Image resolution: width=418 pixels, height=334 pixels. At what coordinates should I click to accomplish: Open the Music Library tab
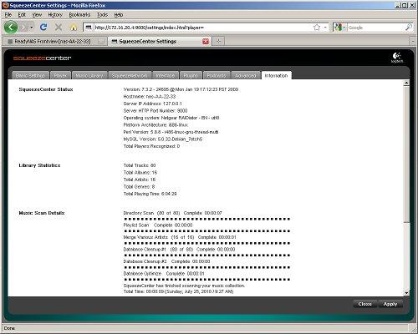pyautogui.click(x=89, y=75)
